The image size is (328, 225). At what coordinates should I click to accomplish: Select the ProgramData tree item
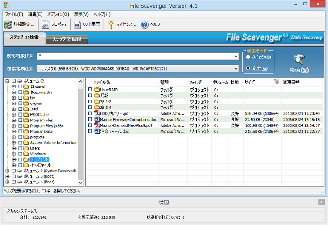pos(41,131)
